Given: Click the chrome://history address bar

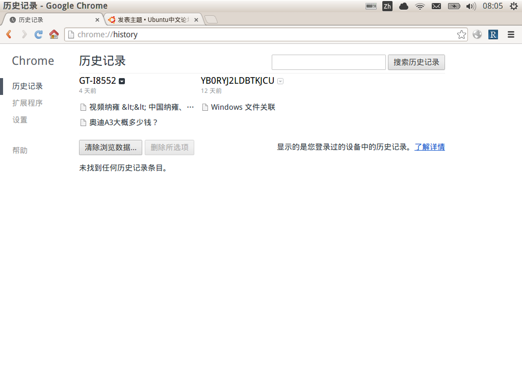Looking at the screenshot, I should coord(266,34).
